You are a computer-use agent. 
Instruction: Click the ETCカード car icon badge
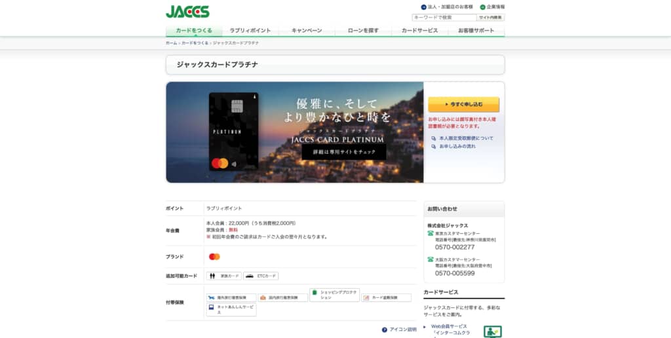coord(261,276)
